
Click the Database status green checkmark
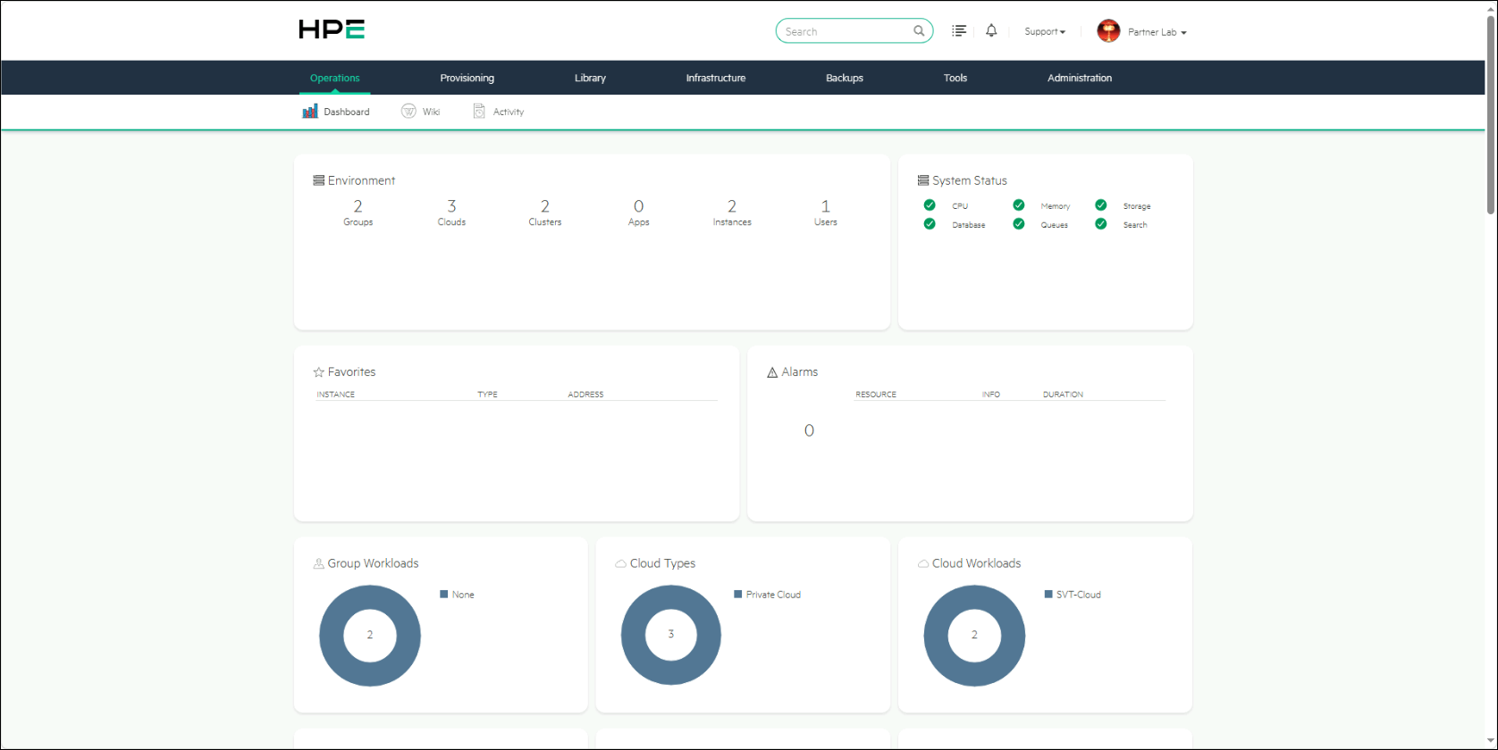pyautogui.click(x=930, y=224)
